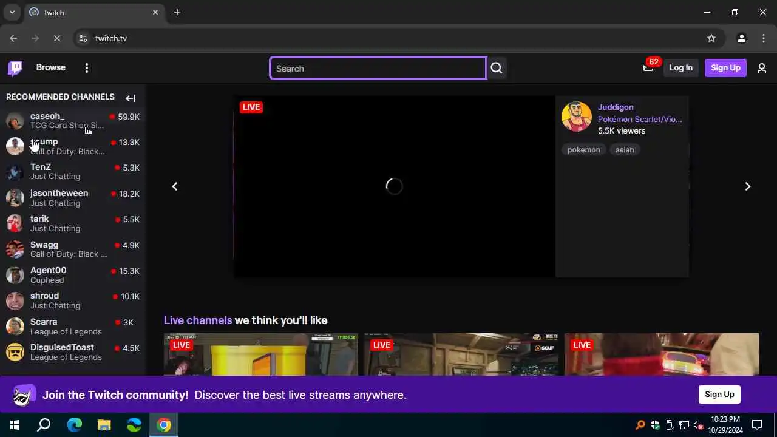Click TenZ channel avatar

(15, 172)
